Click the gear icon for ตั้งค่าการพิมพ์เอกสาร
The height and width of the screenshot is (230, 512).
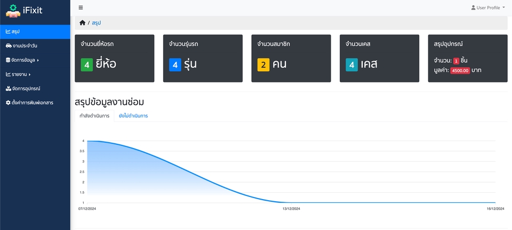coord(8,102)
